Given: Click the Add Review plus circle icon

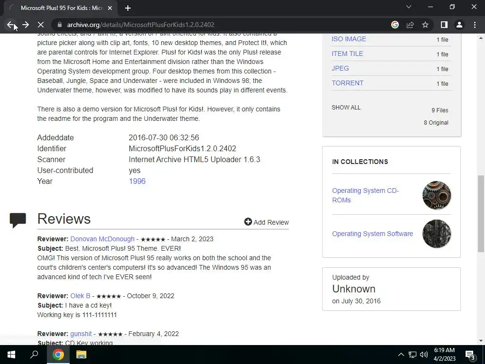Looking at the screenshot, I should 248,222.
